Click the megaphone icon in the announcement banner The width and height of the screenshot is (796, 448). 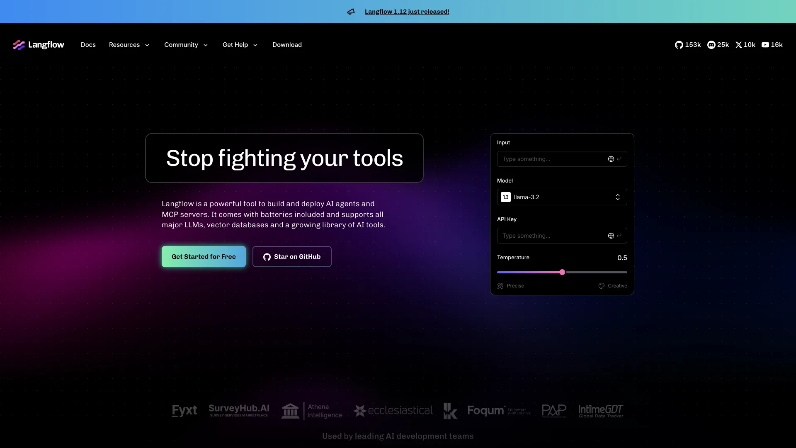(x=351, y=12)
